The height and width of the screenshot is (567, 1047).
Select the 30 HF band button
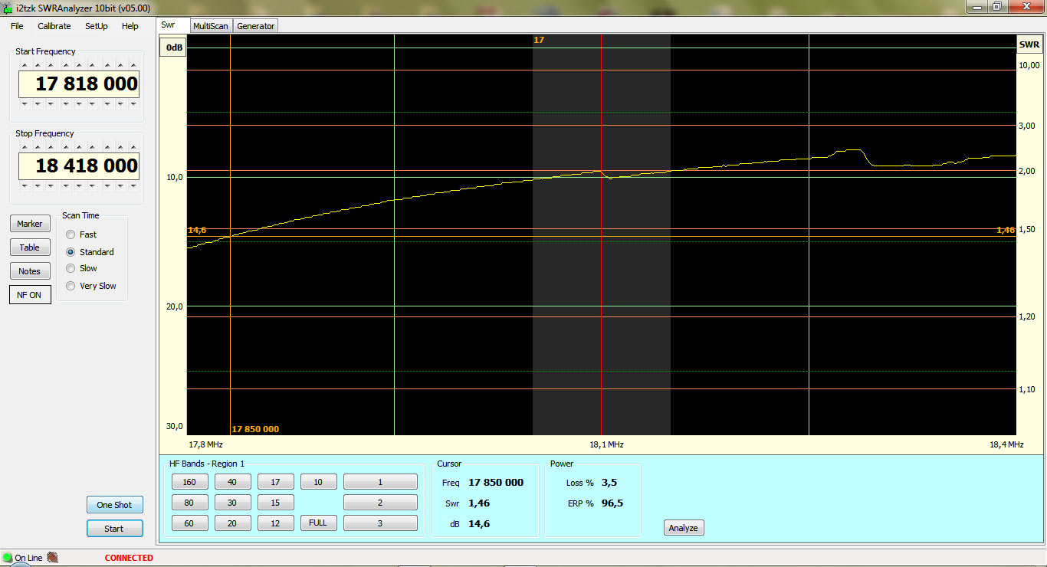click(x=232, y=503)
